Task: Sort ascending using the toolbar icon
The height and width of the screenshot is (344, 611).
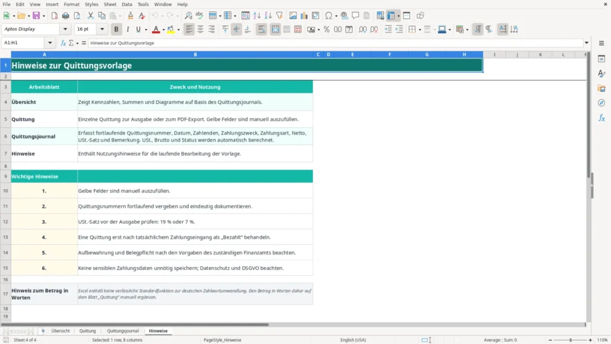Action: 257,16
